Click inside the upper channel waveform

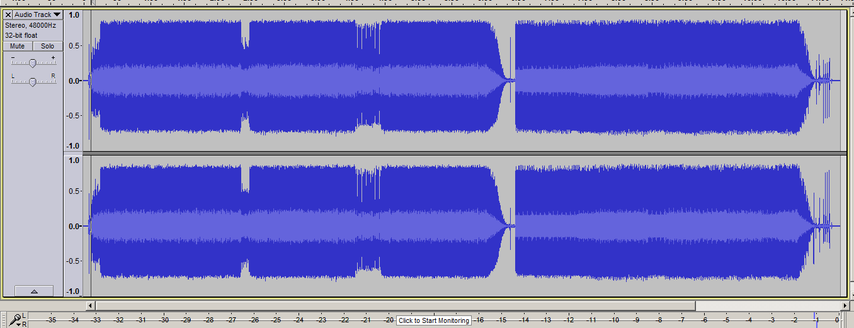(x=465, y=80)
